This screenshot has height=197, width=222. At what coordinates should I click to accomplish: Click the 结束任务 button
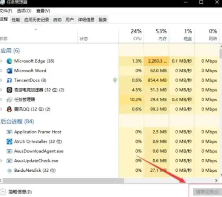[207, 192]
